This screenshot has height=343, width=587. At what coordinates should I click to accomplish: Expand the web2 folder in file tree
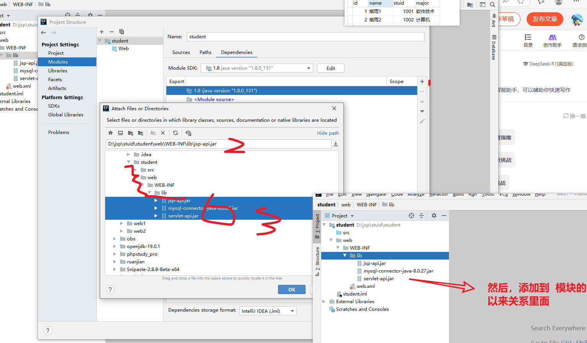coord(122,231)
